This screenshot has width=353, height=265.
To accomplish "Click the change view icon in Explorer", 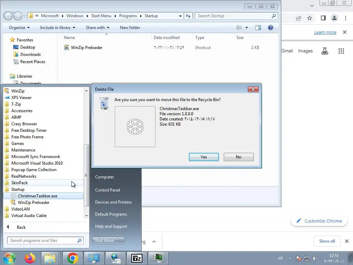I will (239, 28).
